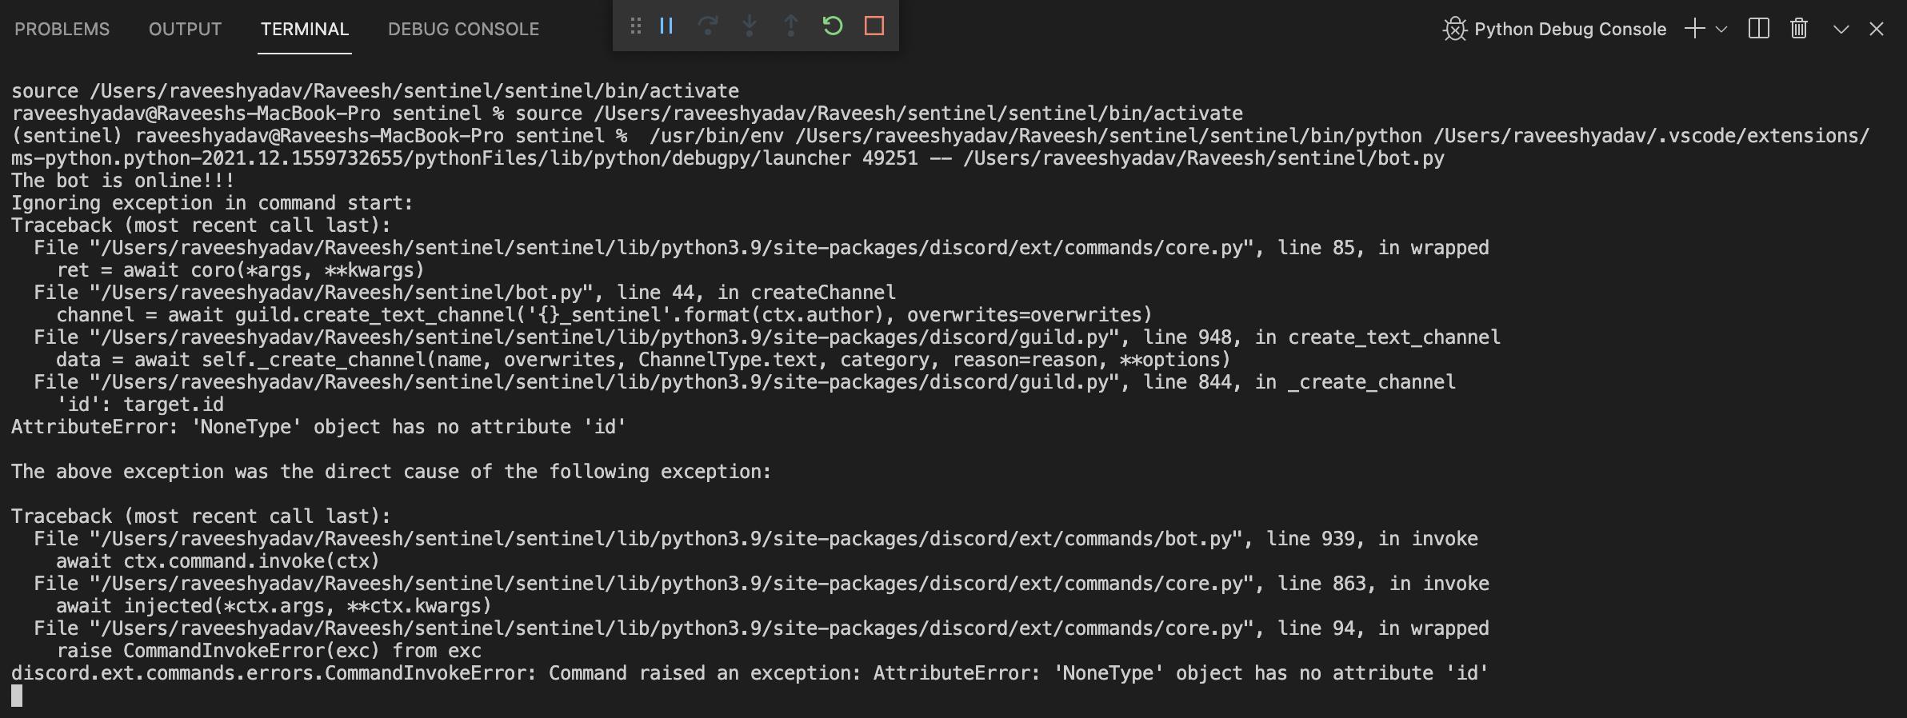Click the Python Debug Console label
Viewport: 1907px width, 718px height.
tap(1569, 29)
